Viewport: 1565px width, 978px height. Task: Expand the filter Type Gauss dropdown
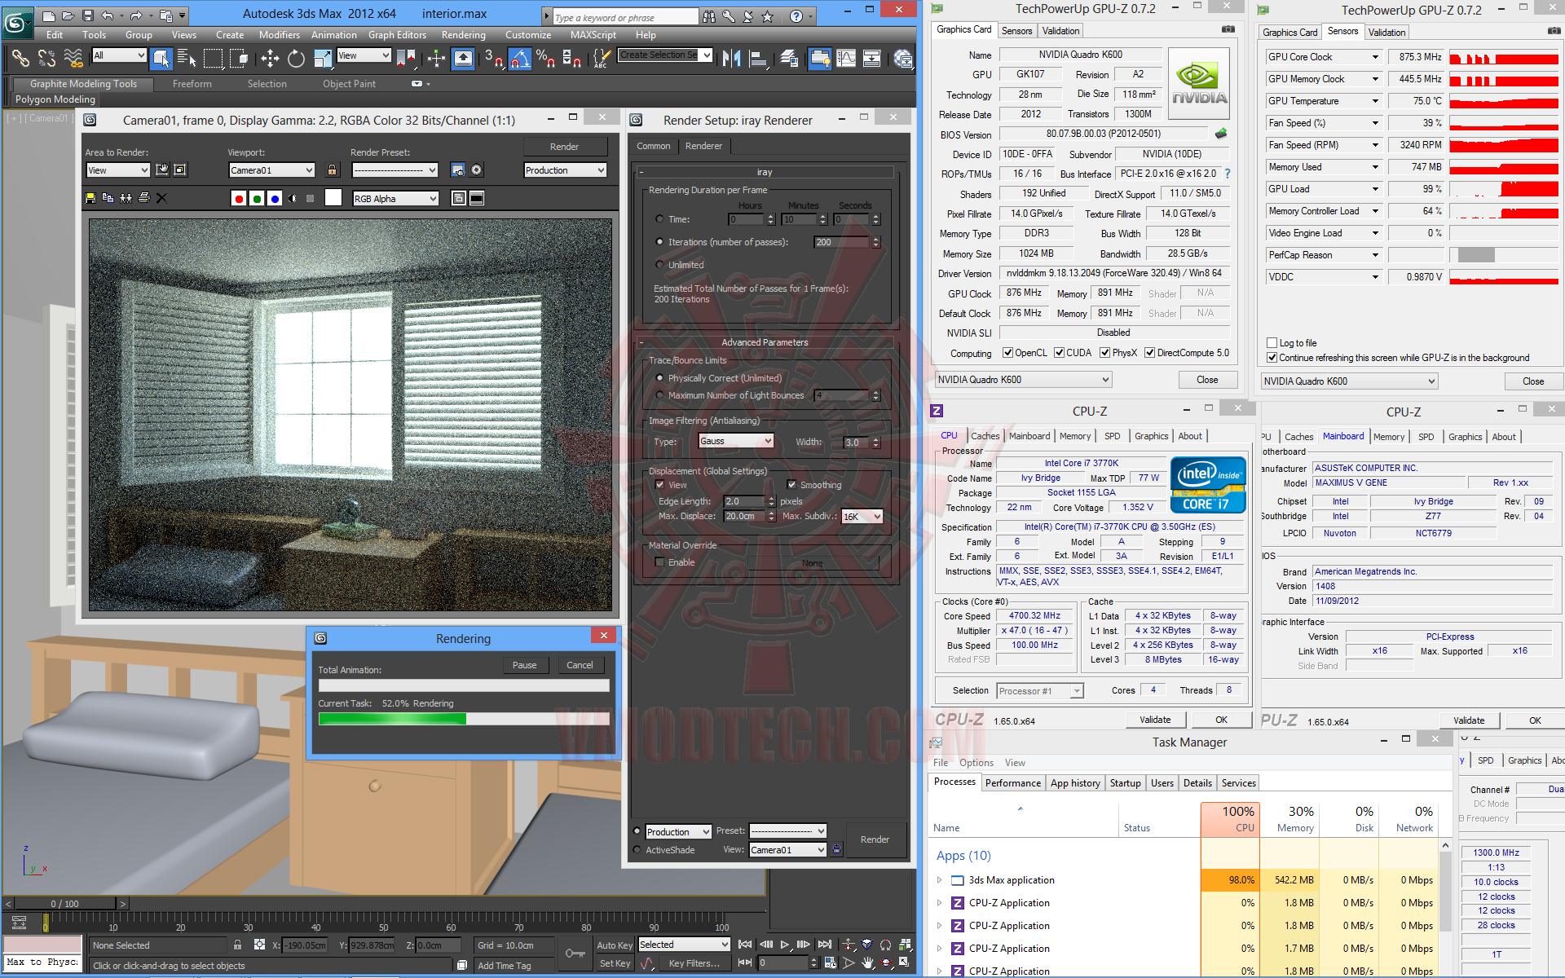tap(736, 441)
